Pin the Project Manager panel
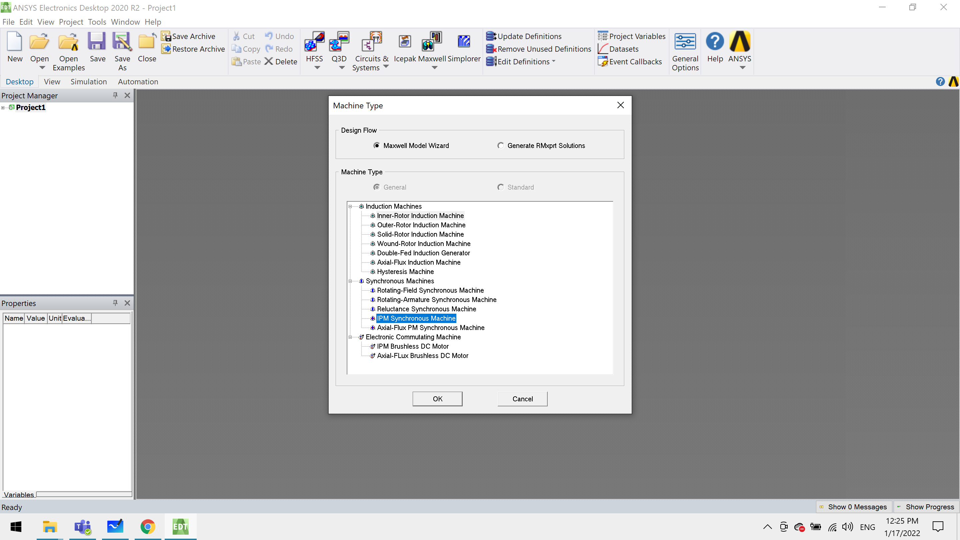This screenshot has width=960, height=540. click(115, 95)
